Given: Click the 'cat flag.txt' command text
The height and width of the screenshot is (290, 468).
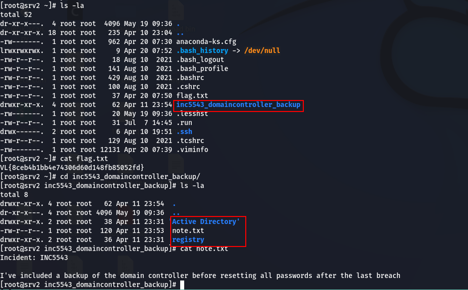Looking at the screenshot, I should (84, 159).
